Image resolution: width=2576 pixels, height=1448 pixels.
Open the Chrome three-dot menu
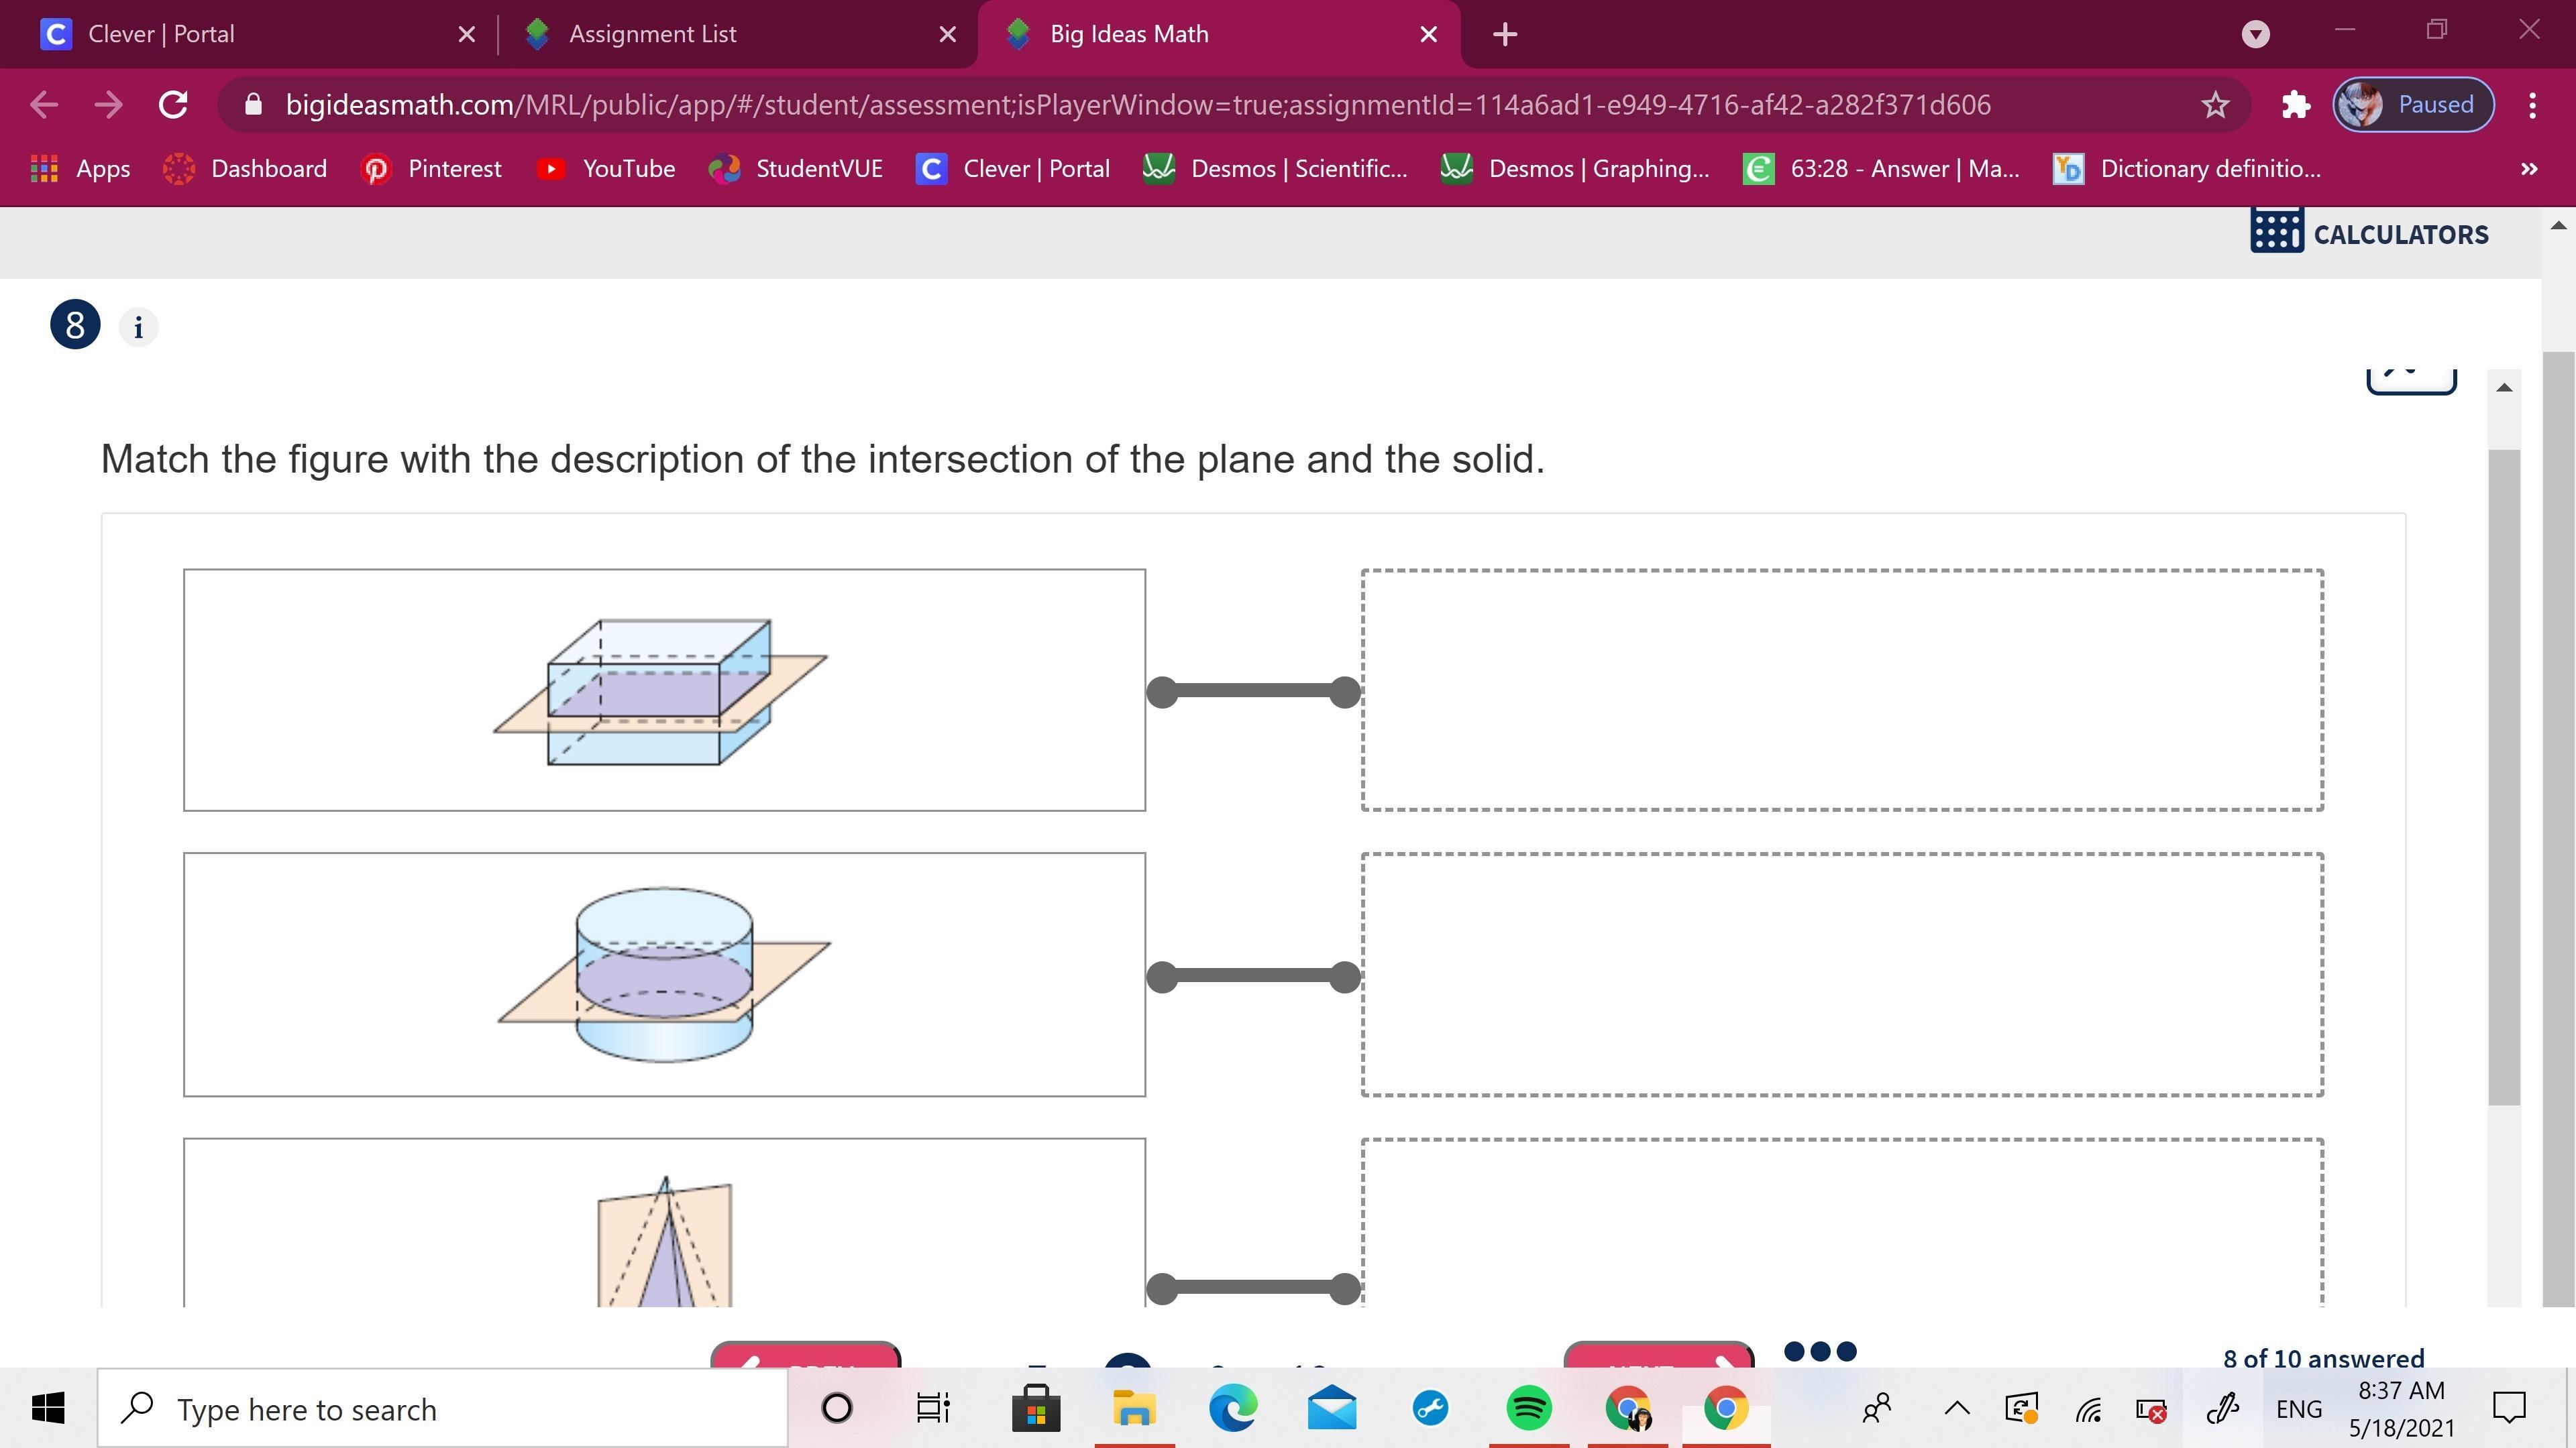[x=2532, y=104]
